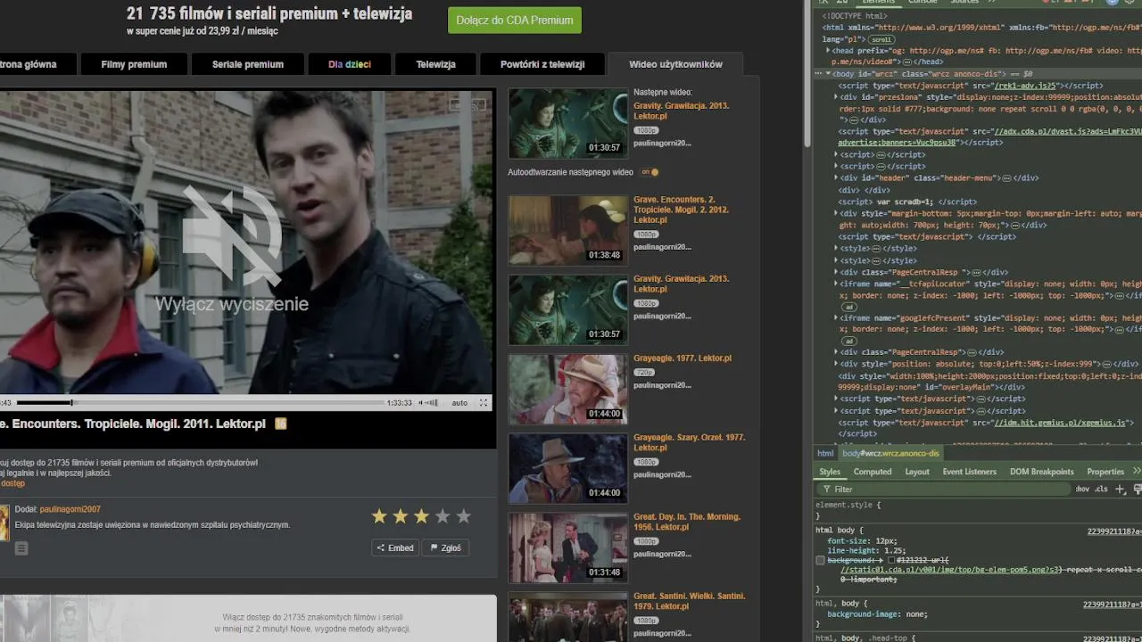The image size is (1142, 642).
Task: Select html in the DOM breadcrumb
Action: (x=825, y=453)
